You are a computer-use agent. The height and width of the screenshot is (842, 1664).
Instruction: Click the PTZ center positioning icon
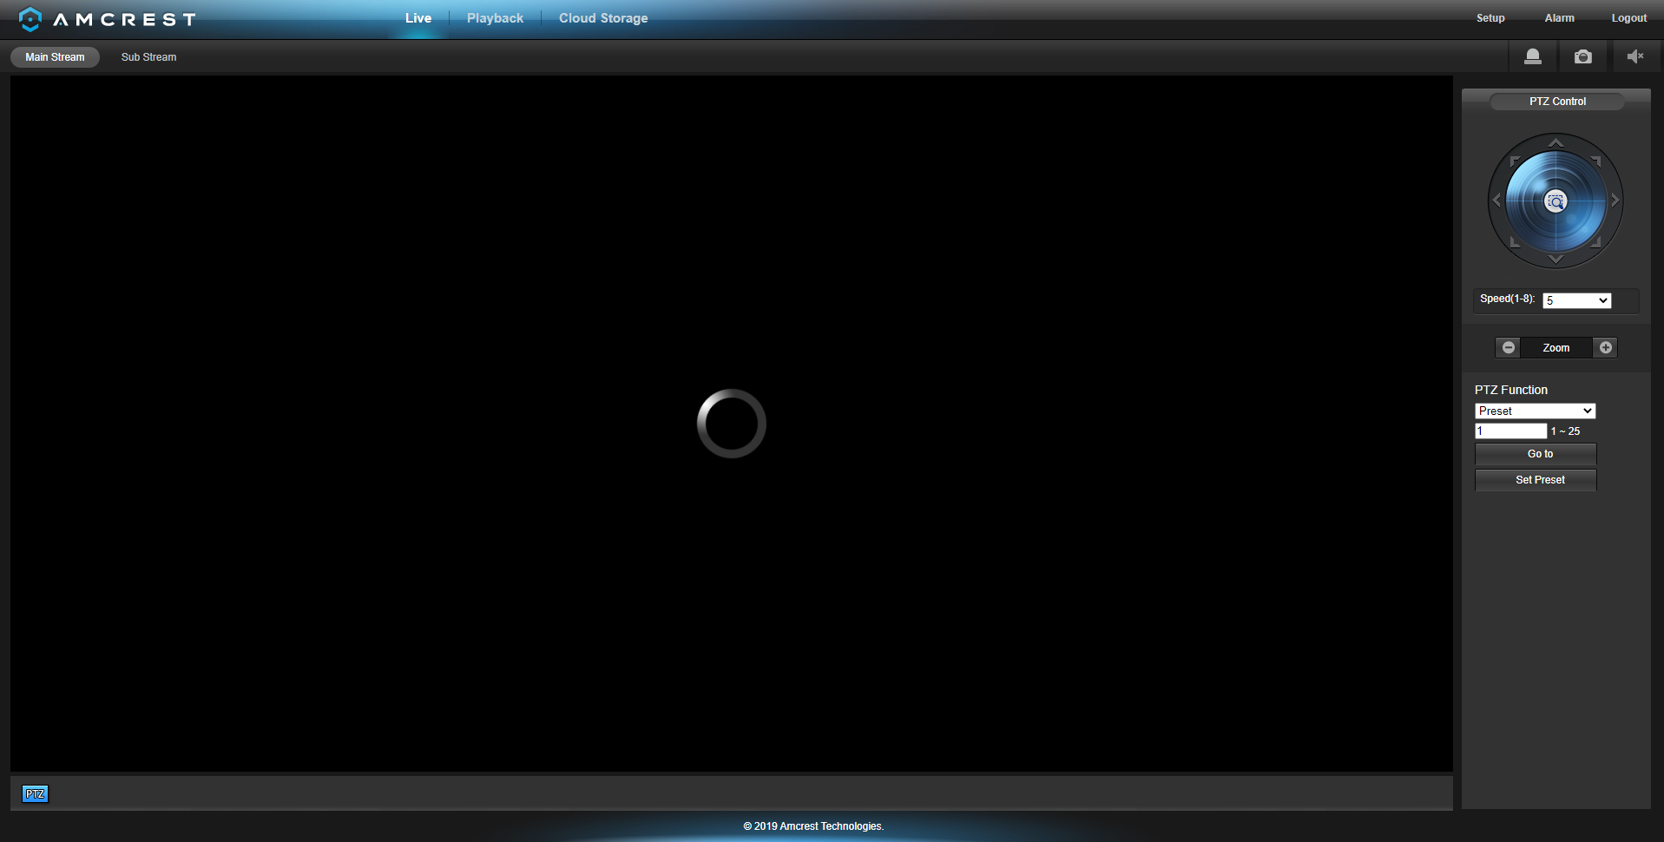pyautogui.click(x=1555, y=201)
